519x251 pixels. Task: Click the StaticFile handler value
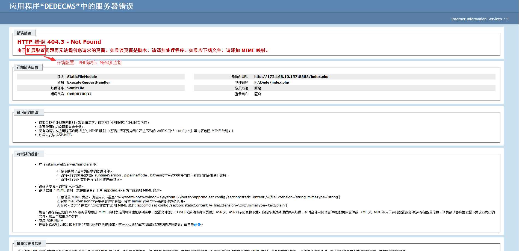76,88
